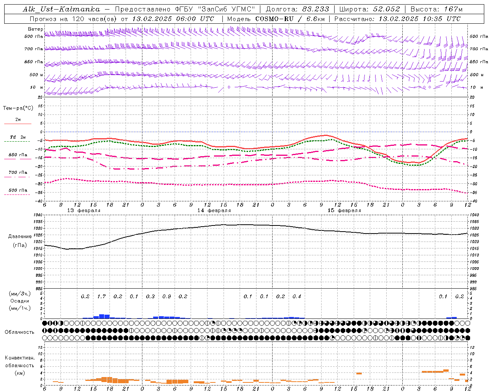Click the forecast length text Прогноз на 120 часа(ов)
The image size is (490, 392).
tap(73, 19)
